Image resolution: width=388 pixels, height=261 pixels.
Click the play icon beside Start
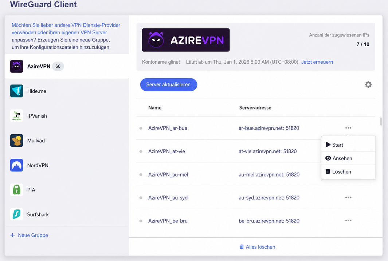click(x=328, y=145)
